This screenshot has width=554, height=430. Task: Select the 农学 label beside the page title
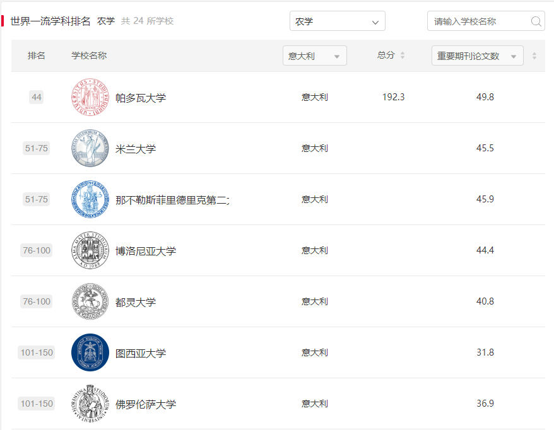[105, 20]
